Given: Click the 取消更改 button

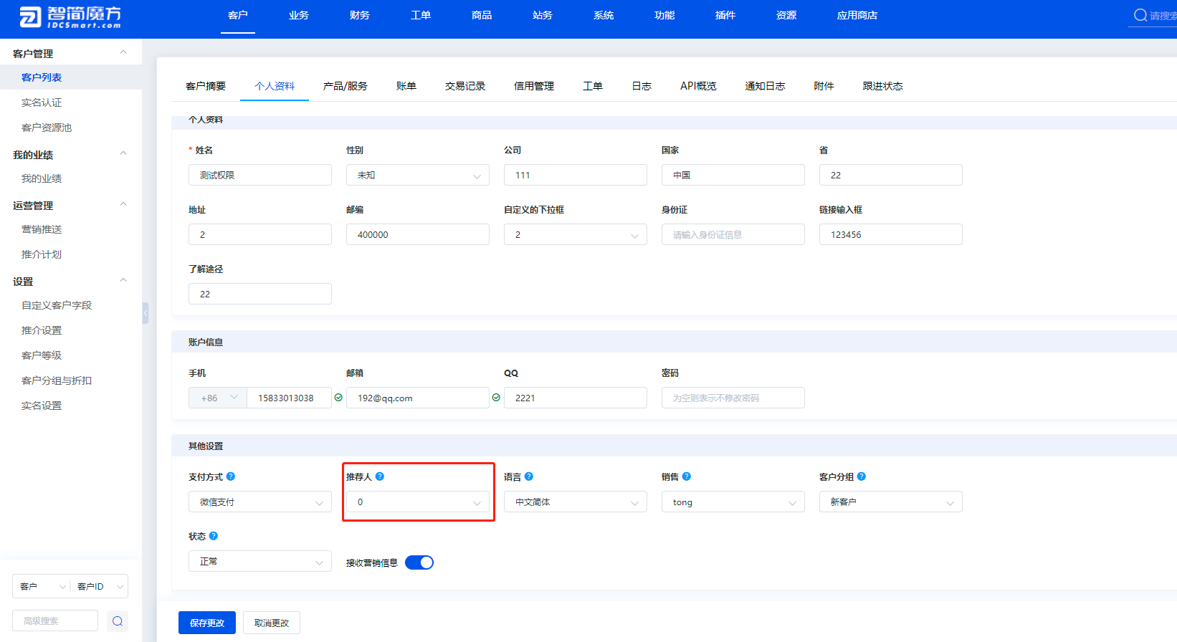Looking at the screenshot, I should coord(272,623).
